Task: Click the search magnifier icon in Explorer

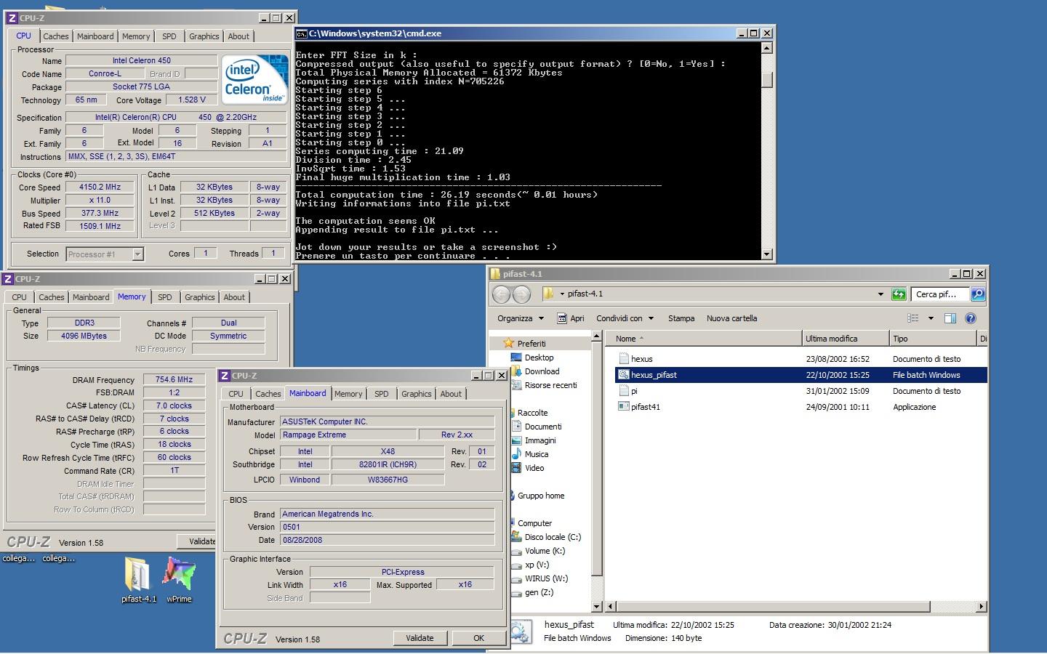Action: (x=978, y=294)
